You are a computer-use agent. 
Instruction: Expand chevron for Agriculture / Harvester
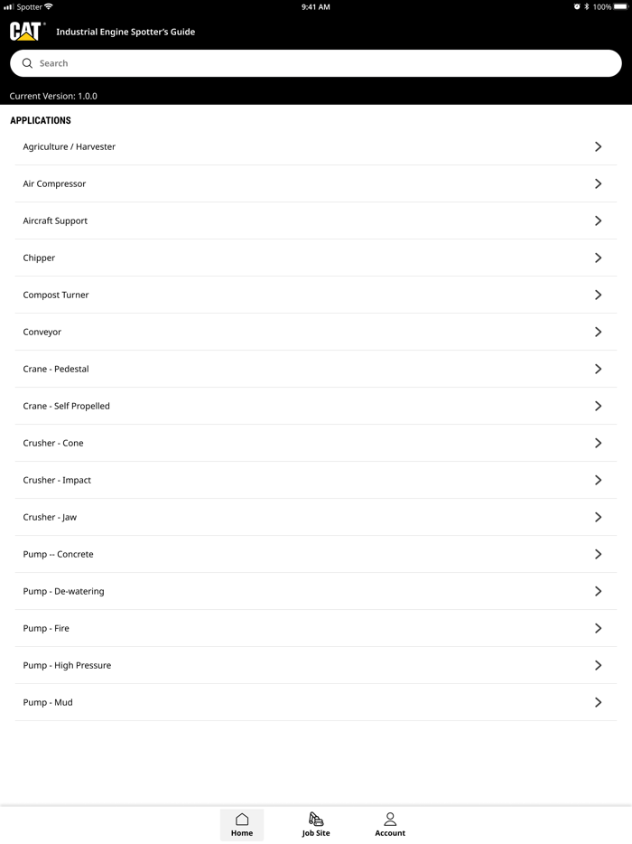pos(598,146)
